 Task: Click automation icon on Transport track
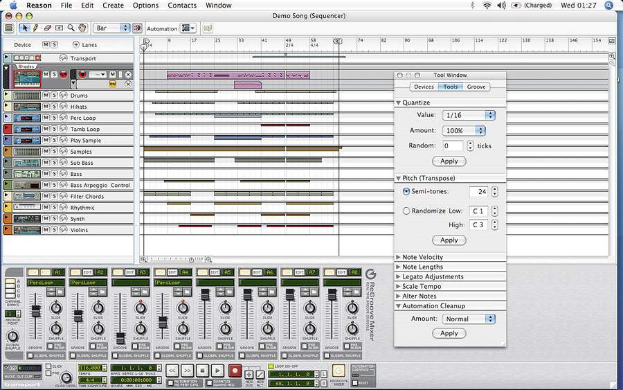pos(63,58)
